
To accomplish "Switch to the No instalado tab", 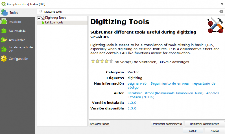I will tap(17, 31).
